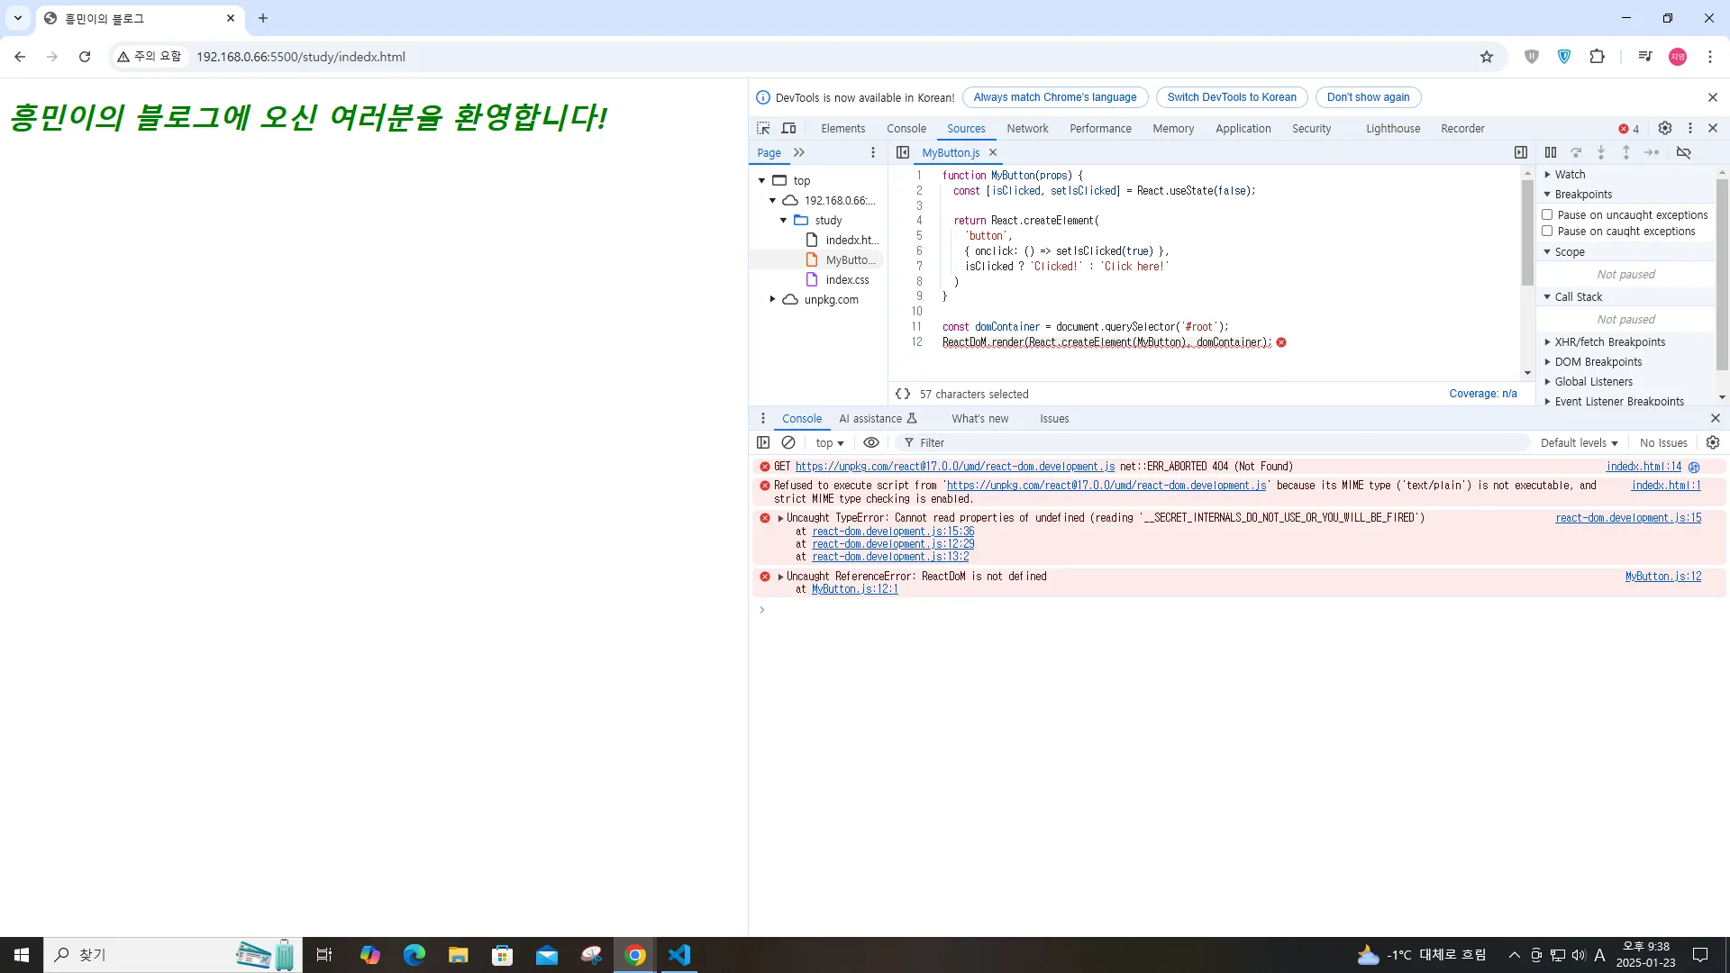Click the red error count badge
This screenshot has width=1730, height=973.
click(1629, 129)
